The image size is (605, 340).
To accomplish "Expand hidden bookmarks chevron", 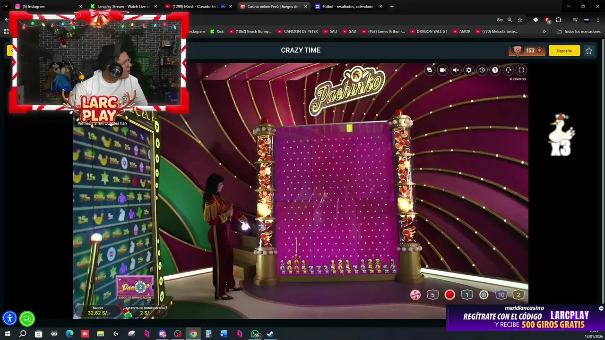I will [x=544, y=31].
